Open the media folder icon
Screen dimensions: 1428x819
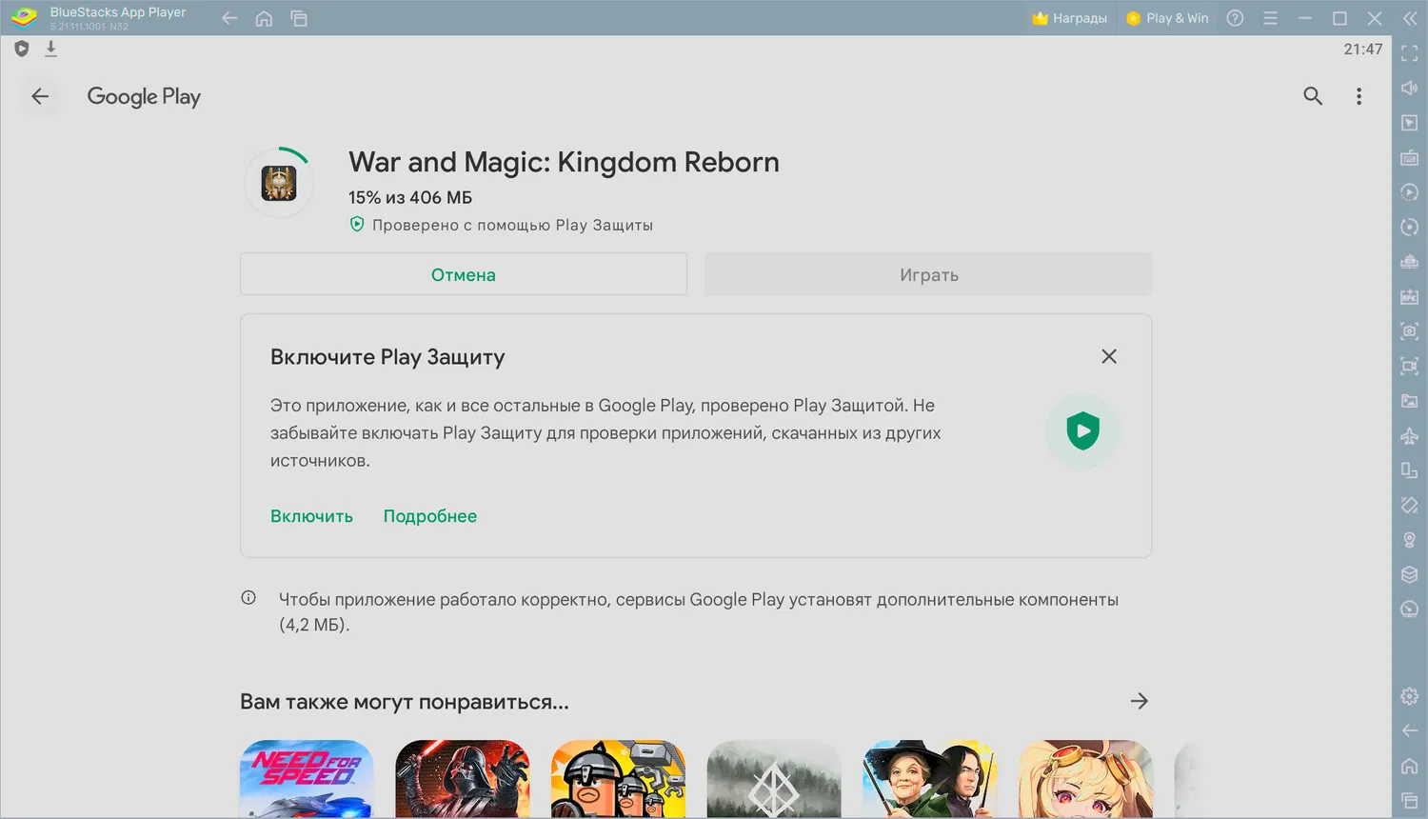1410,401
